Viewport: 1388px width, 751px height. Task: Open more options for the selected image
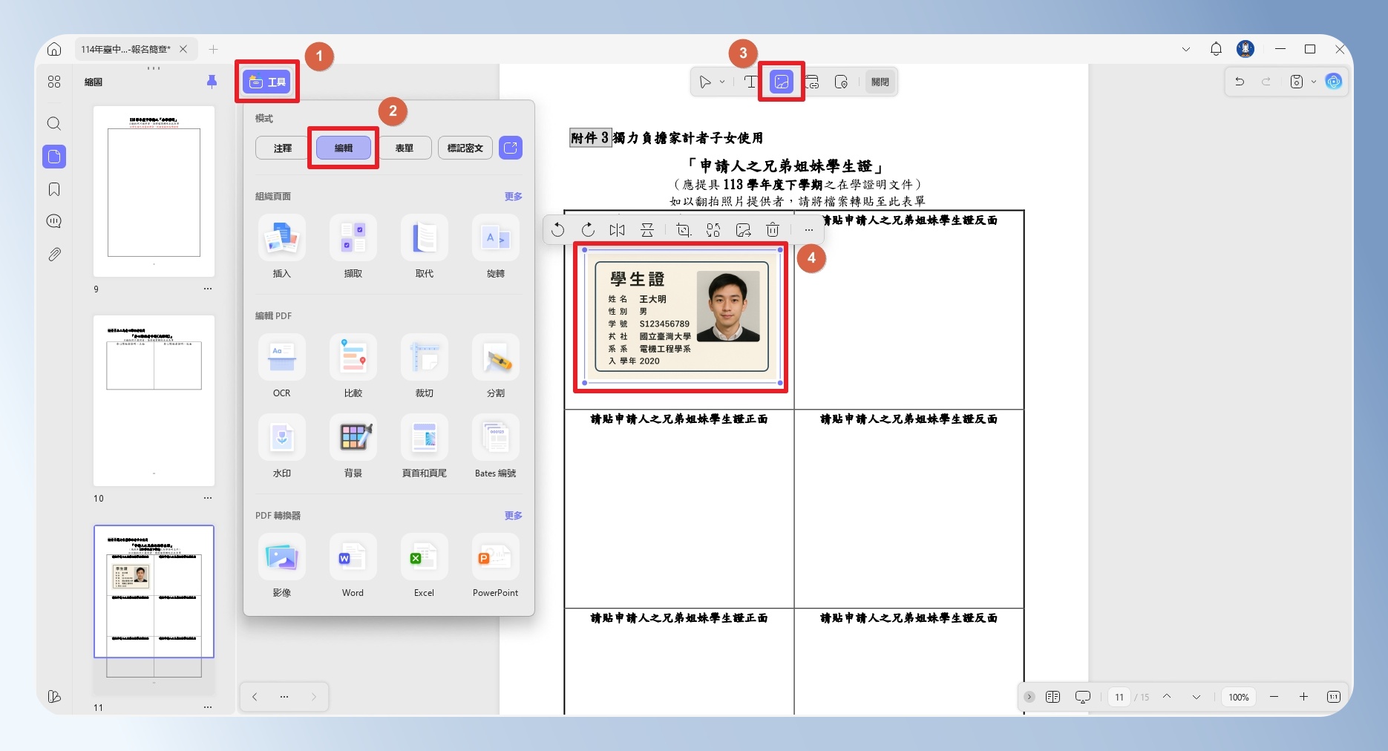click(809, 230)
